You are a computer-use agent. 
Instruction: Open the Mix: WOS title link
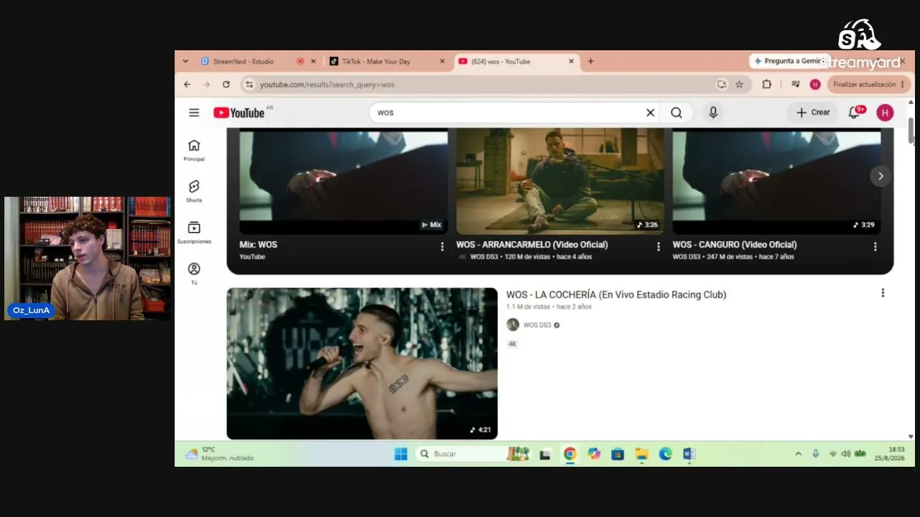click(x=258, y=245)
